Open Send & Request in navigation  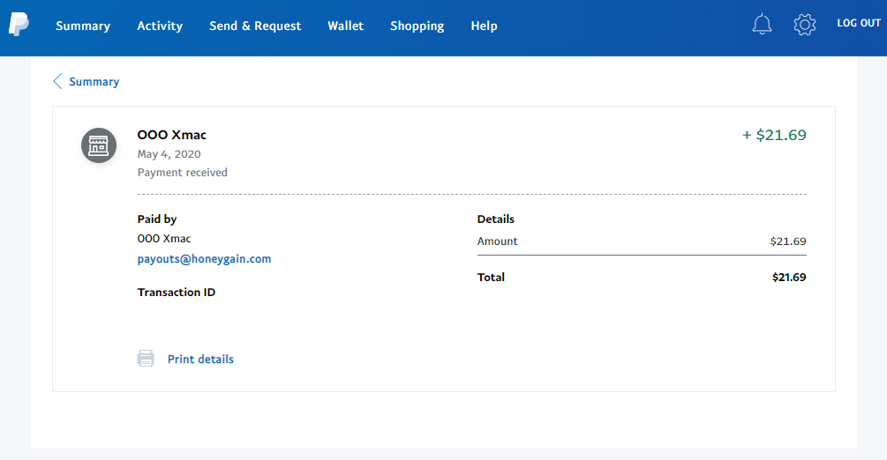click(x=255, y=26)
